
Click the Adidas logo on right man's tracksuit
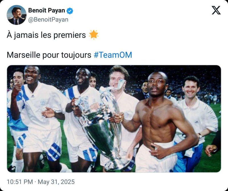pos(196,122)
